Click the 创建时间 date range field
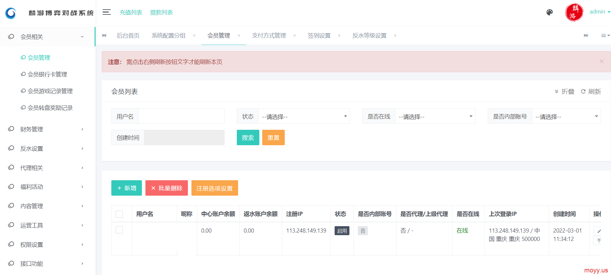 tap(184, 137)
